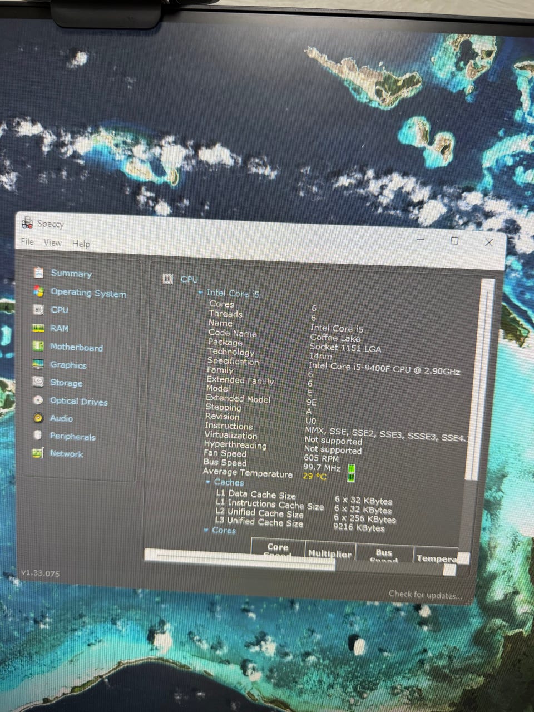Click the Operating System Windows logo icon
534x712 pixels.
(x=38, y=291)
